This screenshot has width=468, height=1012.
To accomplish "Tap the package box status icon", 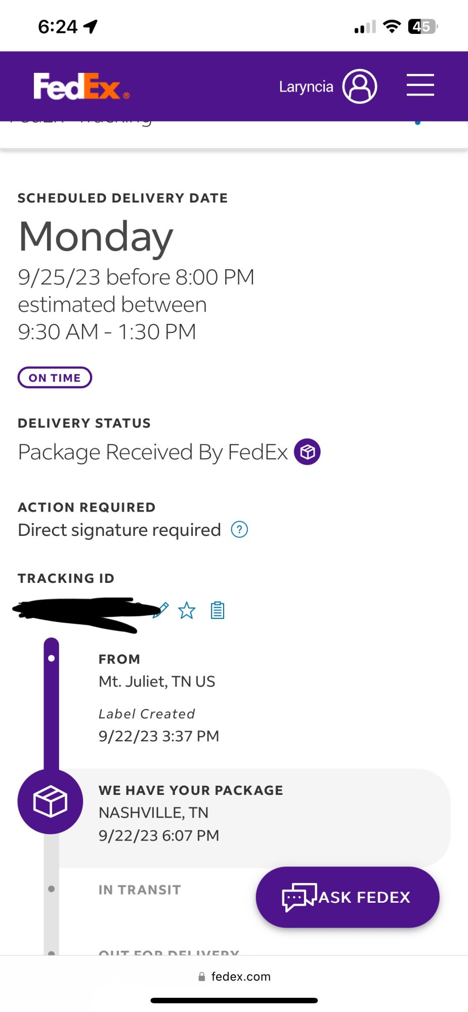I will [x=307, y=452].
